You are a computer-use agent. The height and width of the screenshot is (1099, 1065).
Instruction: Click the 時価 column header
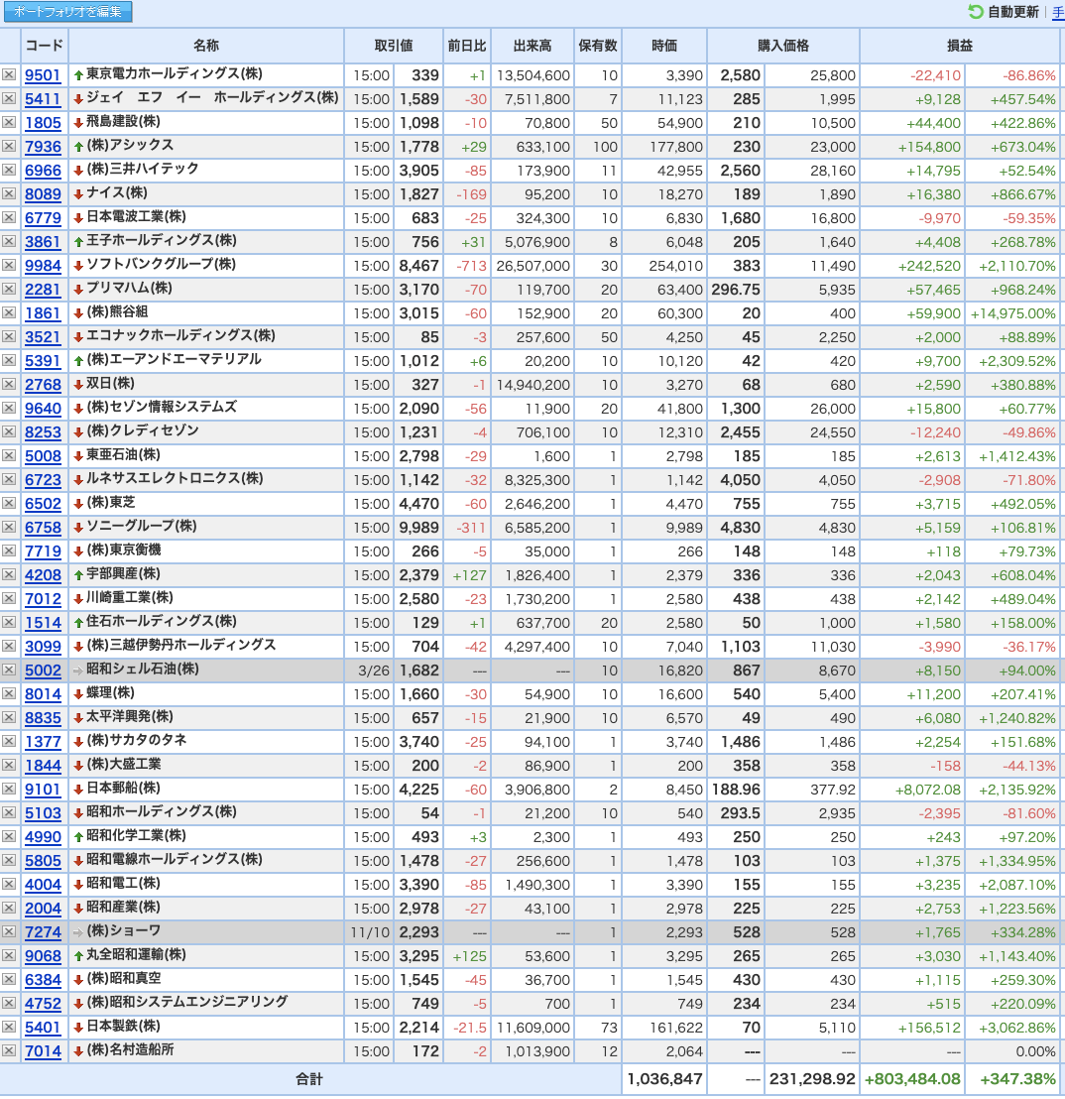pyautogui.click(x=663, y=46)
